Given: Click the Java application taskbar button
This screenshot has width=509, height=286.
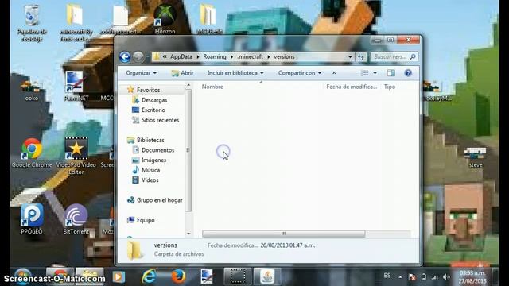Looking at the screenshot, I should point(267,276).
